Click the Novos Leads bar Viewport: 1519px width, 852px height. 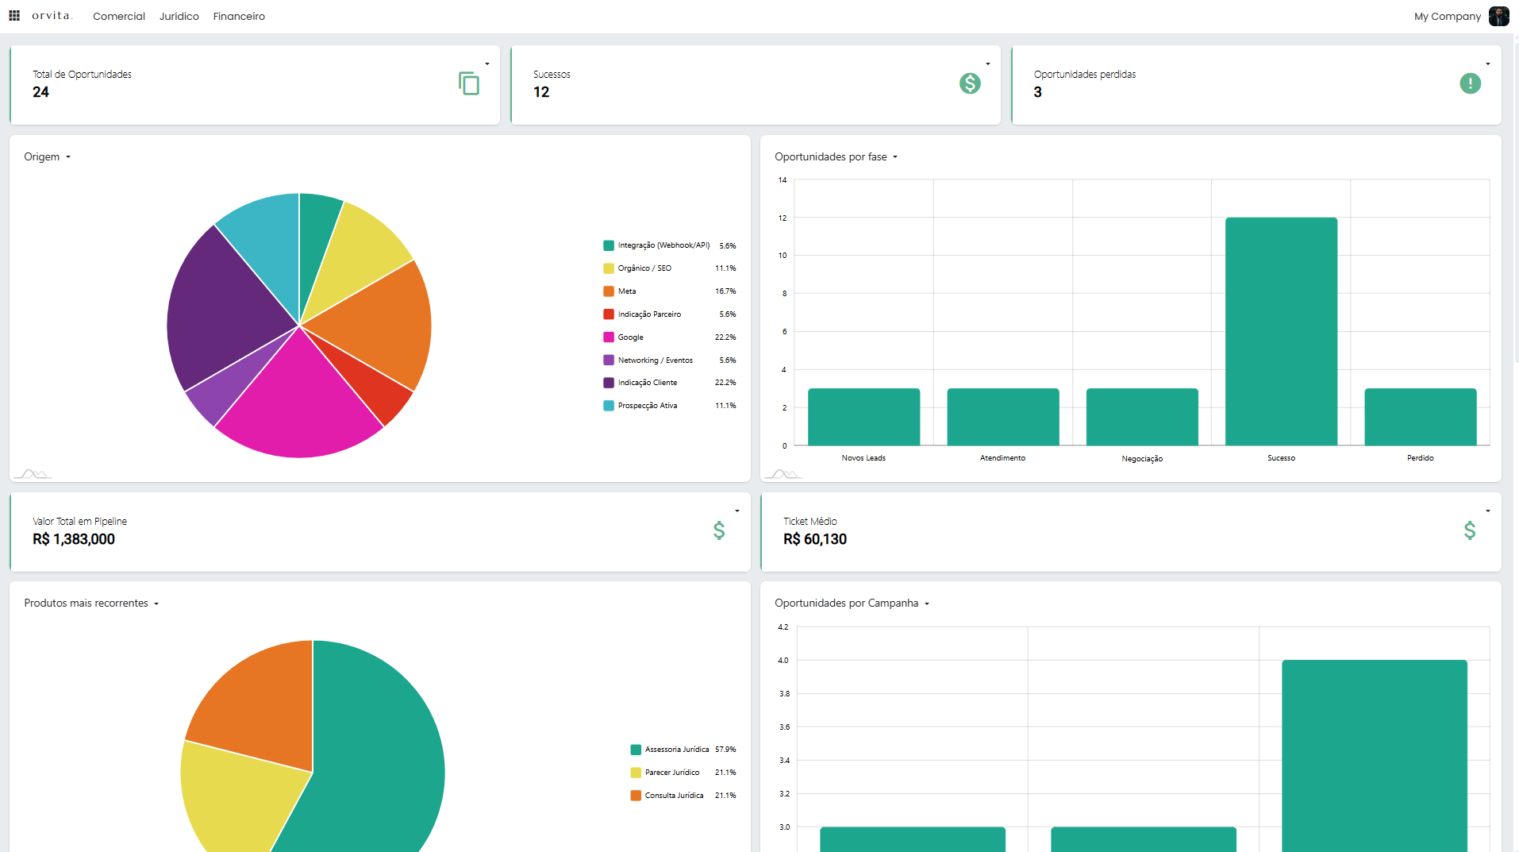pyautogui.click(x=863, y=417)
